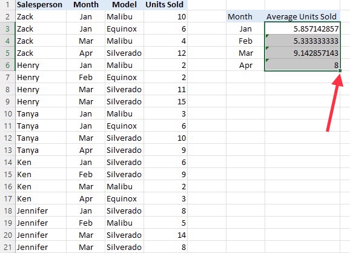
Task: Select Henry's 15 units sold cell
Action: pos(165,101)
